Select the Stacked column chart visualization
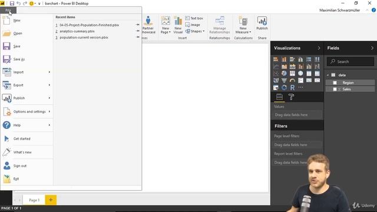The image size is (377, 212). pos(284,59)
